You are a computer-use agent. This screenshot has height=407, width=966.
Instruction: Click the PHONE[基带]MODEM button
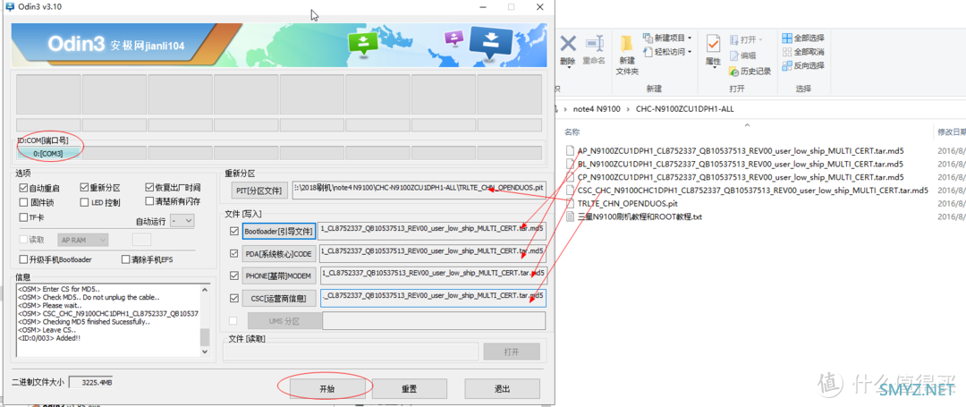[278, 276]
